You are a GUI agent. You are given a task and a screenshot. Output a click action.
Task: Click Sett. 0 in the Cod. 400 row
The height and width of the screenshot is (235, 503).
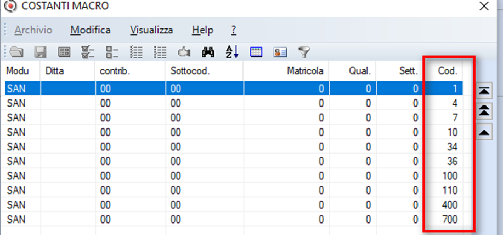point(415,204)
